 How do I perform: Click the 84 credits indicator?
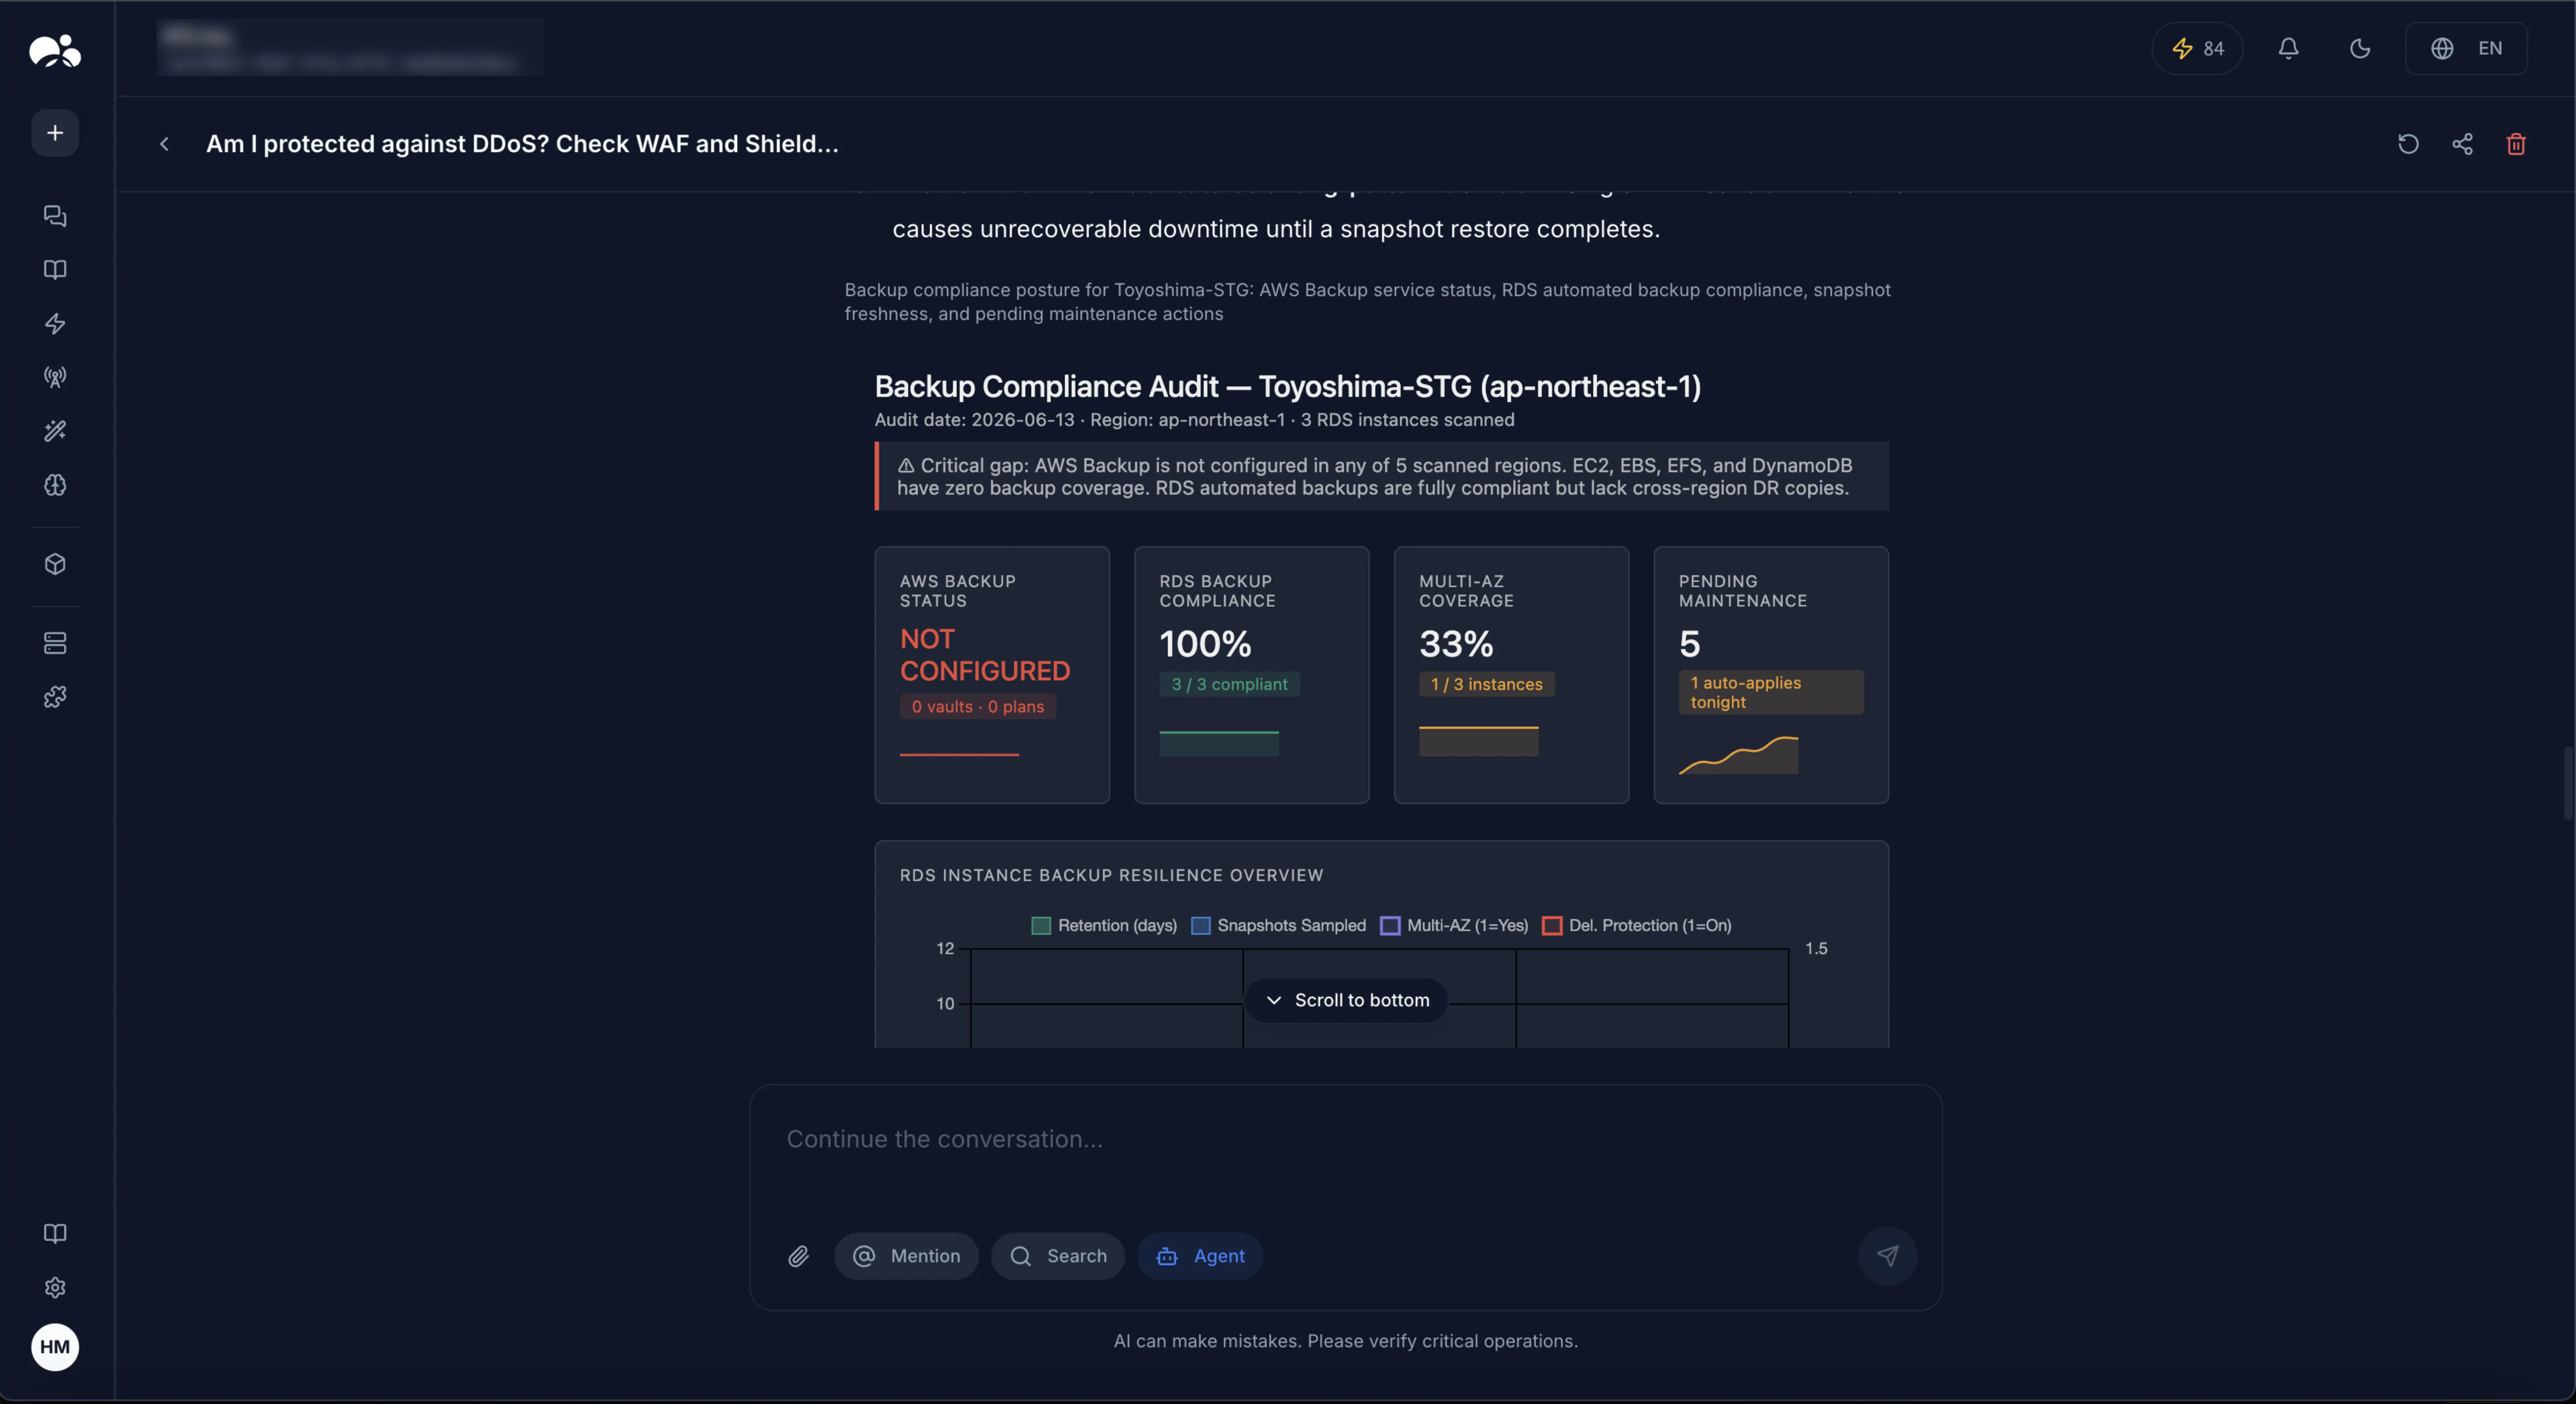[x=2197, y=48]
